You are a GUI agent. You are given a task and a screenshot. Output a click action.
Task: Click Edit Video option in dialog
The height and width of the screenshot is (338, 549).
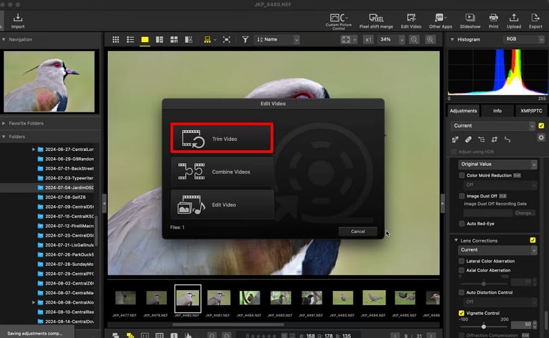point(223,204)
